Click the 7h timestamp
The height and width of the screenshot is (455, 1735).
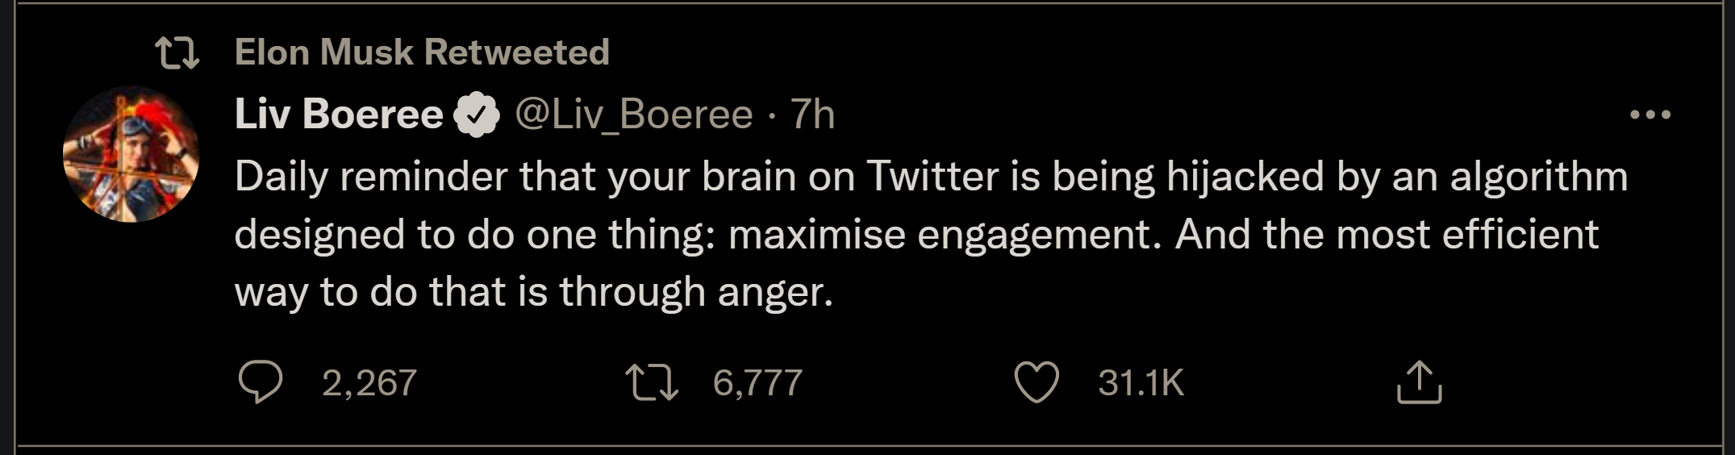[x=812, y=115]
